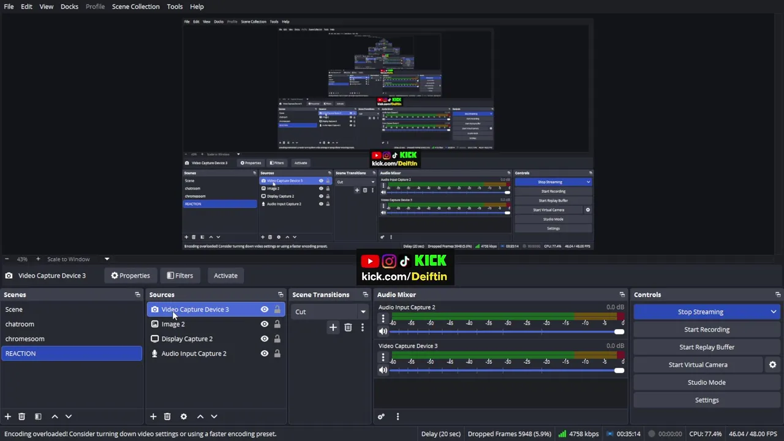
Task: Open scene filters icon in Scenes toolbar
Action: pyautogui.click(x=38, y=417)
